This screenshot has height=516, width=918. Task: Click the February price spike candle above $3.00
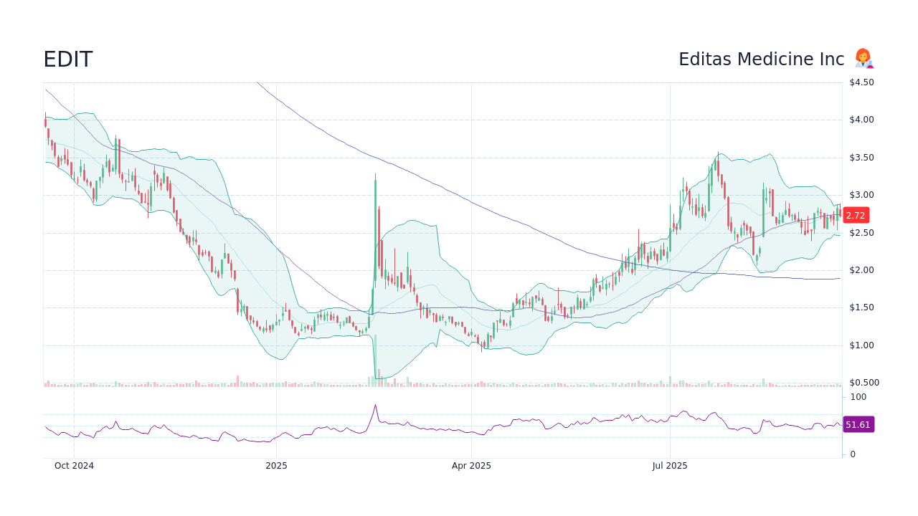point(375,229)
